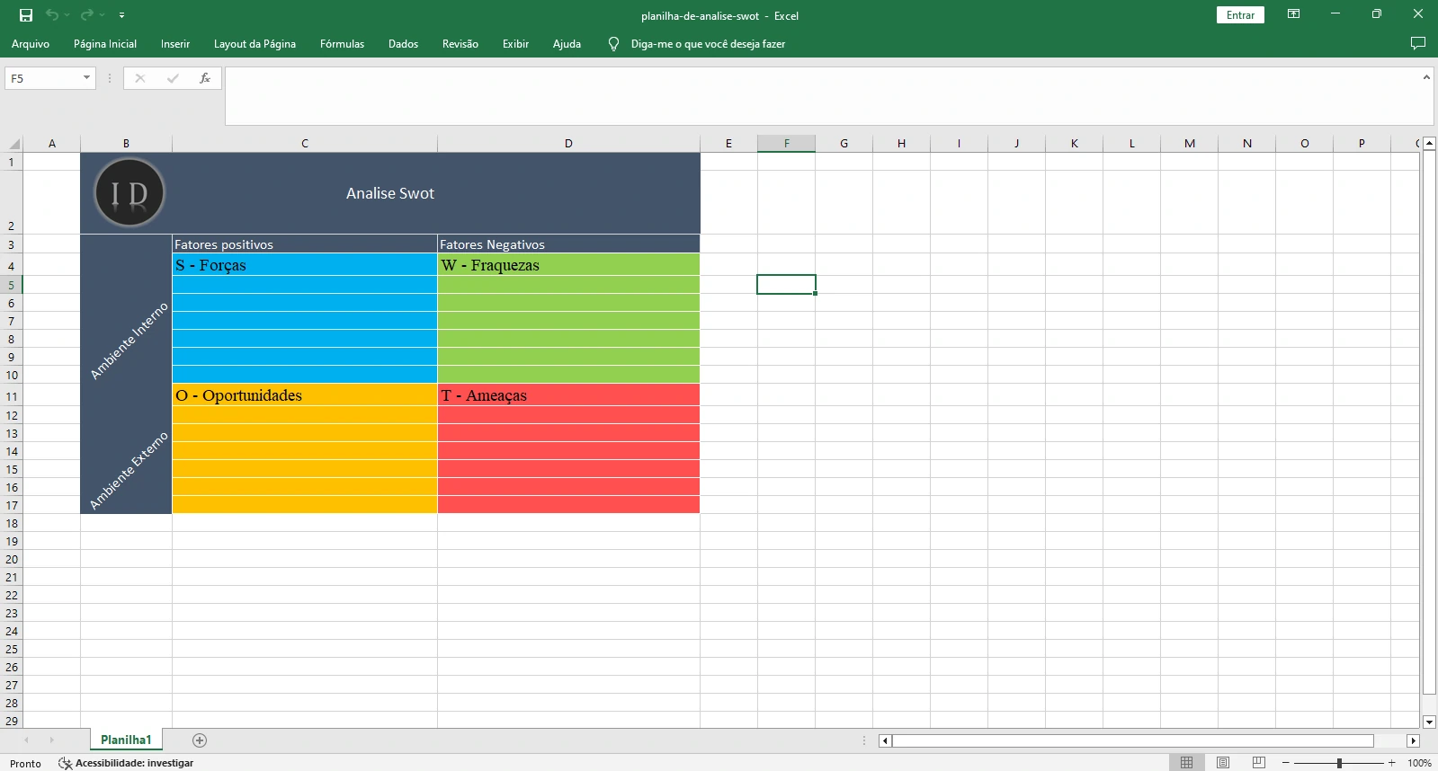Select the 'Fatores positivos' cell

click(x=305, y=244)
